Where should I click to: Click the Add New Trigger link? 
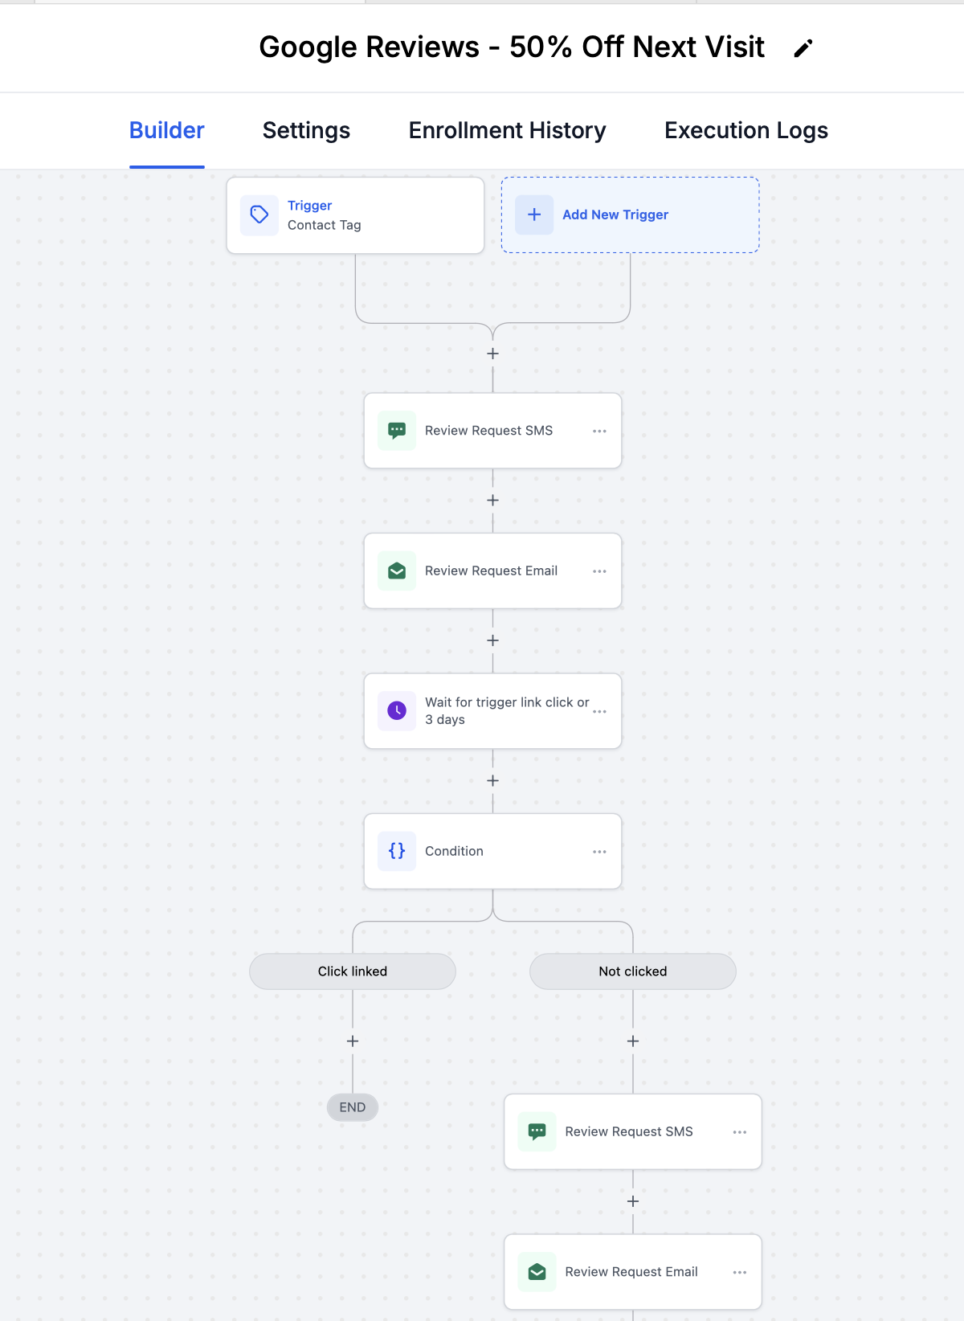[615, 215]
